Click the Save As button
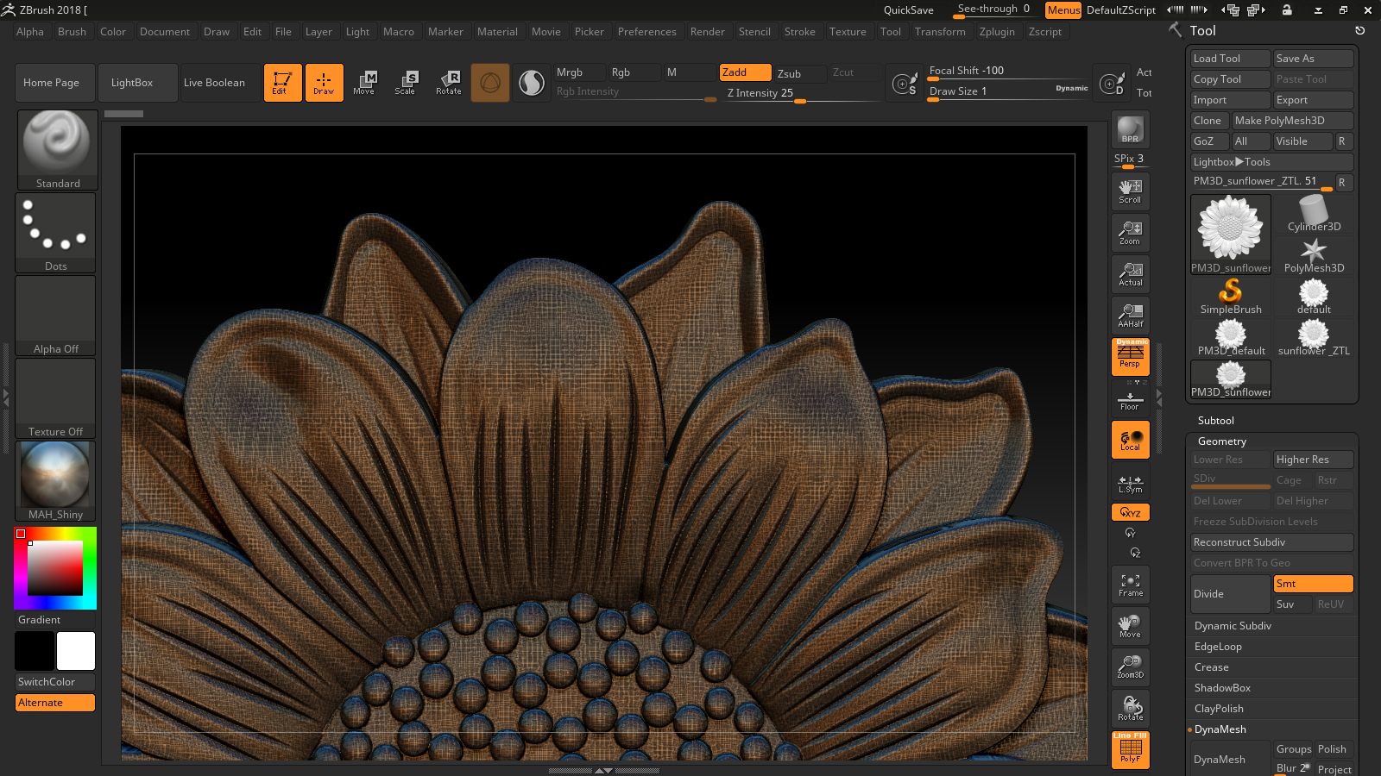The image size is (1381, 776). 1313,59
